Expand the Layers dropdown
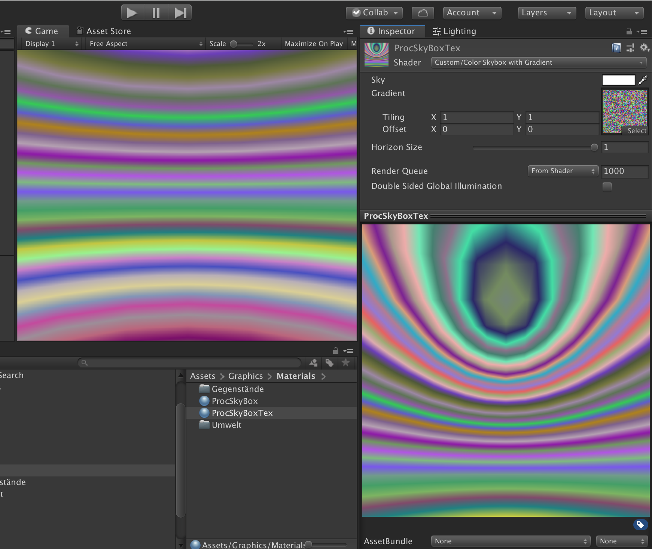Screen dimensions: 652x549 pyautogui.click(x=547, y=13)
